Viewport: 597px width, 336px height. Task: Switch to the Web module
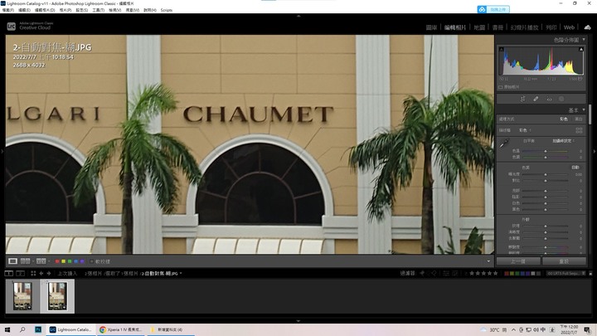[x=569, y=27]
